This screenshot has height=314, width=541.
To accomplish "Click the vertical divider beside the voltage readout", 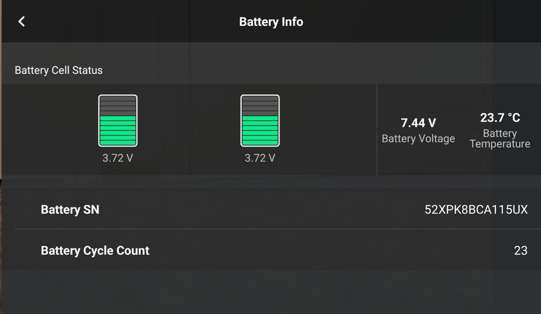I will (376, 130).
